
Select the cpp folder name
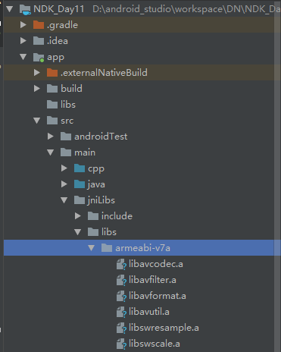pos(96,169)
